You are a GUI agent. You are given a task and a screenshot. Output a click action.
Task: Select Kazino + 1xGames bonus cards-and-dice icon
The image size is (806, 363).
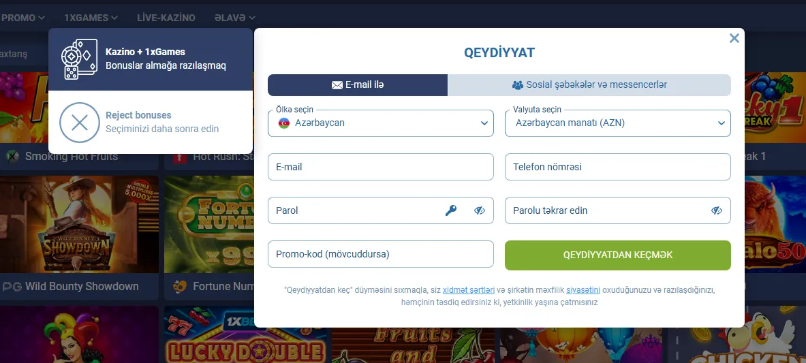78,59
